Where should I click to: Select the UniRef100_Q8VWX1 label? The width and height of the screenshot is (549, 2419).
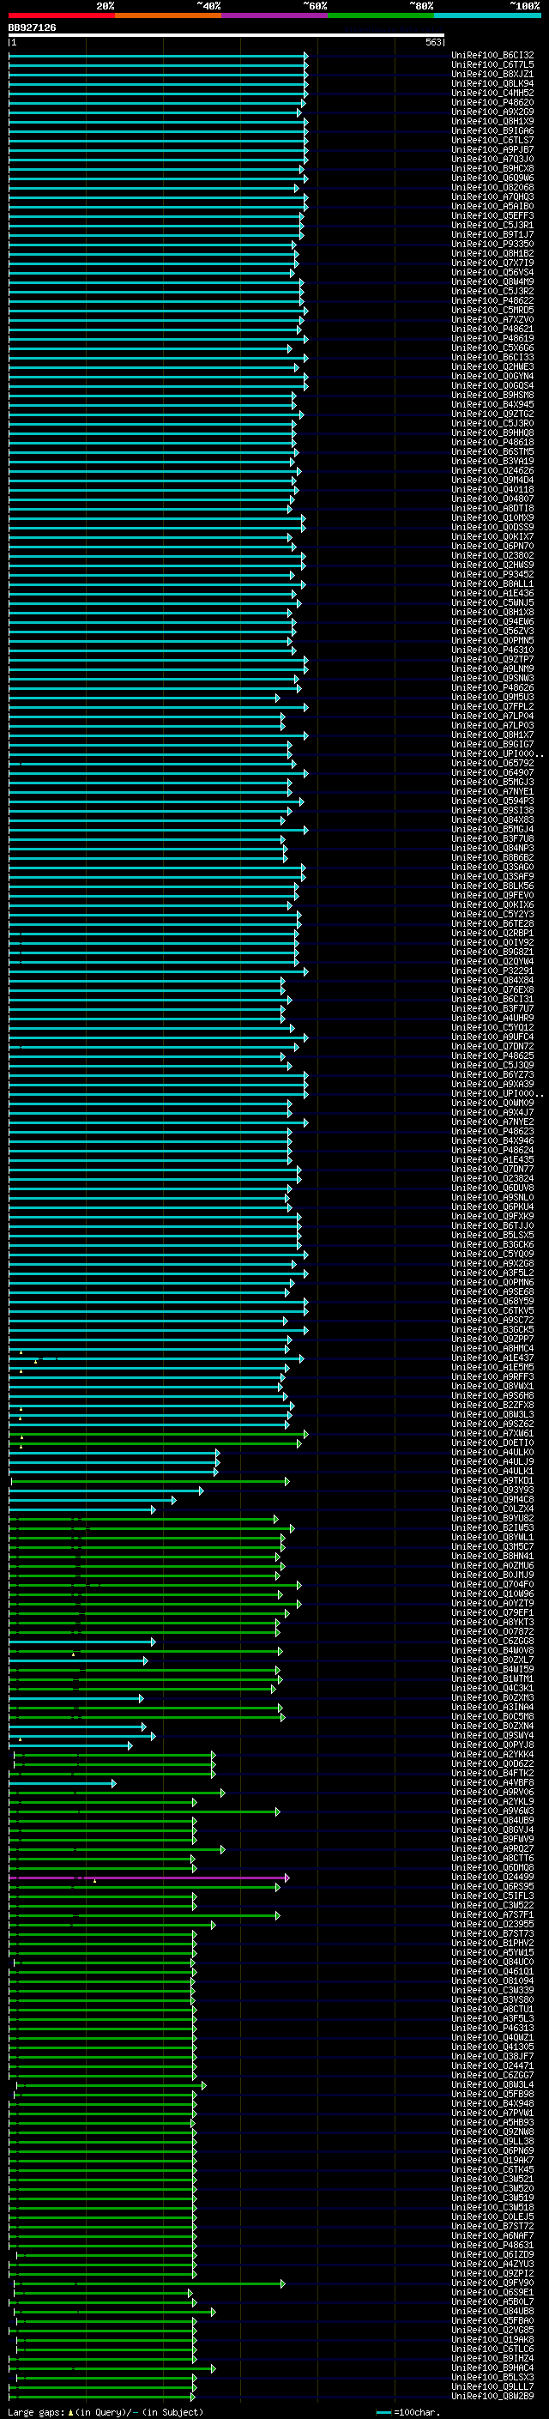[x=492, y=1386]
